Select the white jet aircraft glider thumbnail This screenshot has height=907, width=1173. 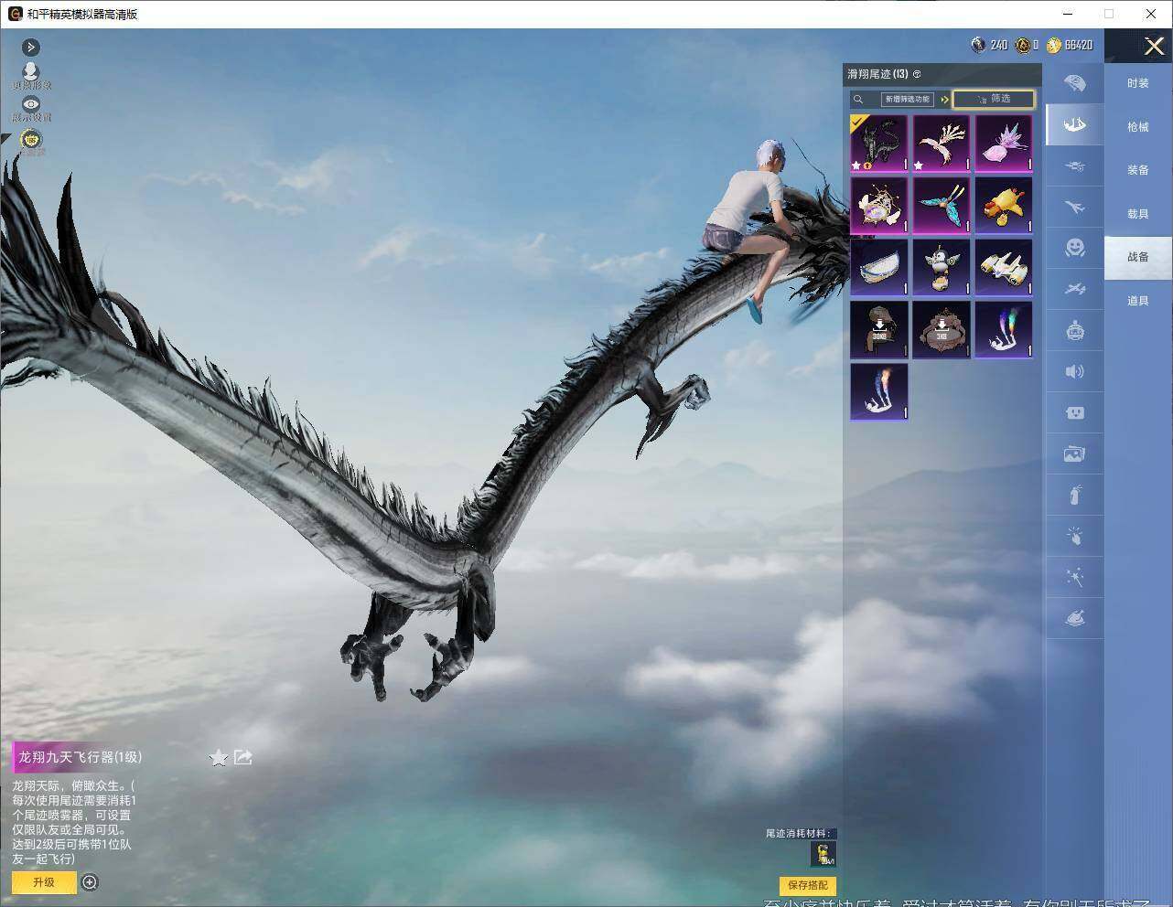click(1004, 267)
